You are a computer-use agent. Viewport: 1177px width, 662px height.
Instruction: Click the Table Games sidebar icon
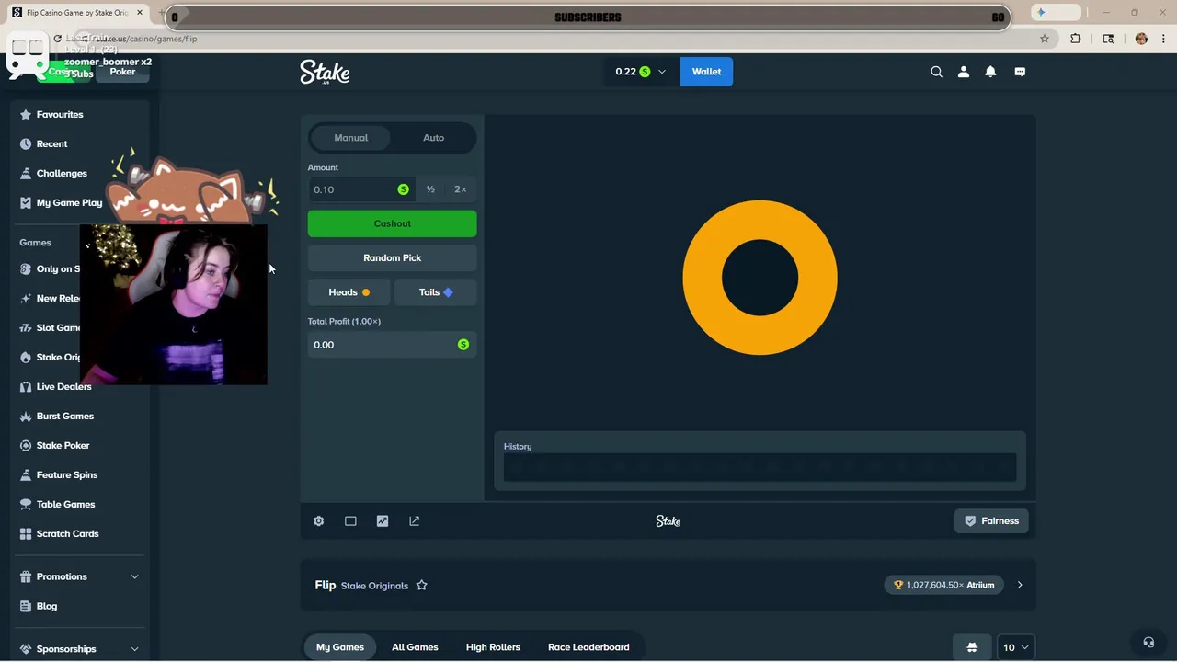coord(26,504)
